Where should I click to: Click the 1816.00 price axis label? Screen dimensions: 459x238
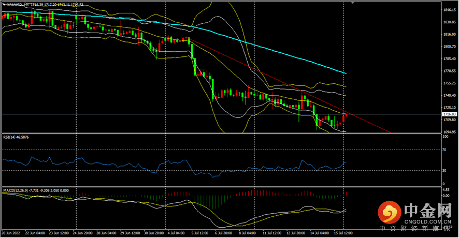click(450, 34)
